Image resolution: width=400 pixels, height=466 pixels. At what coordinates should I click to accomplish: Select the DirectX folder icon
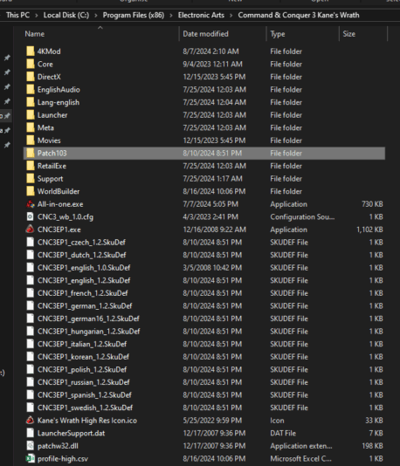(31, 77)
